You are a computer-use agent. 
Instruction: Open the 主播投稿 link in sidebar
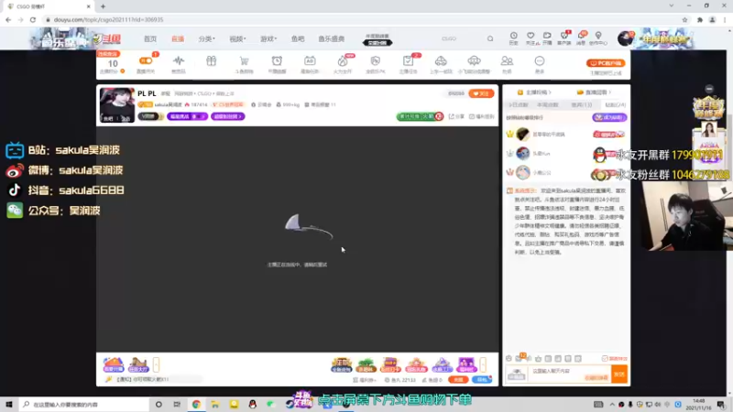coord(534,92)
